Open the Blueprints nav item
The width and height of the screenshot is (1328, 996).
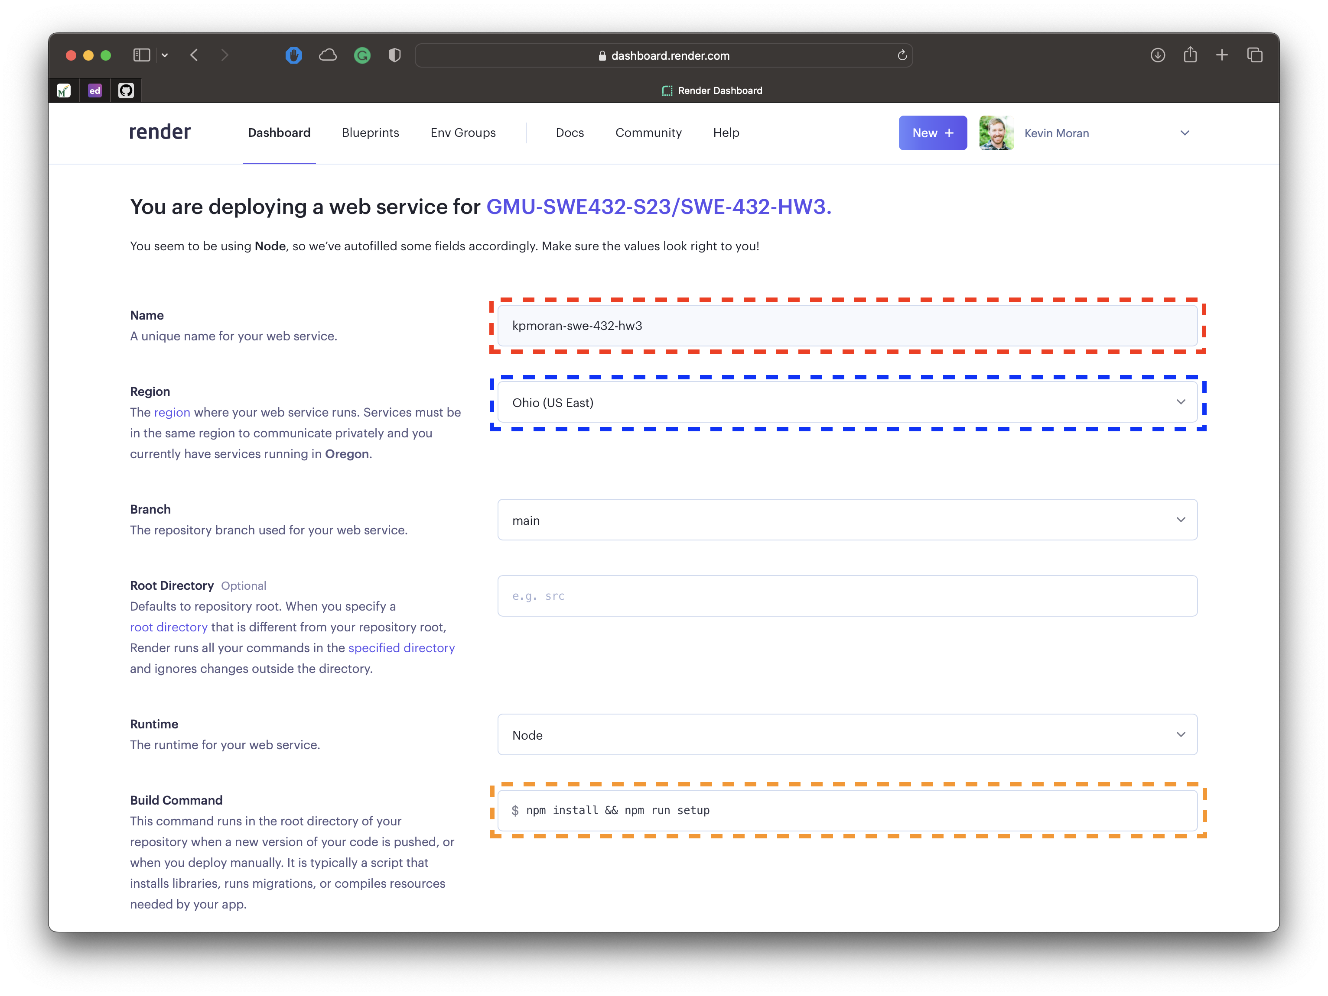pyautogui.click(x=371, y=133)
